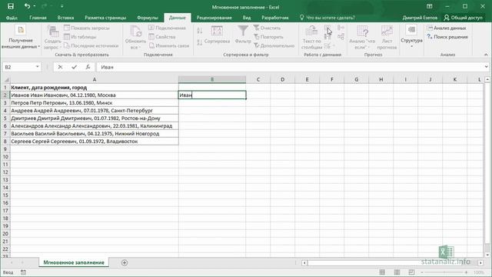This screenshot has height=277, width=492.
Task: Click the zoom slider in the status bar
Action: (444, 272)
